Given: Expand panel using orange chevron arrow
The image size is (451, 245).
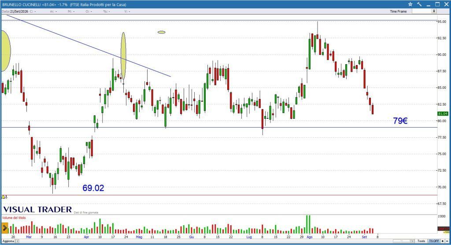Looking at the screenshot, I should [x=4, y=228].
